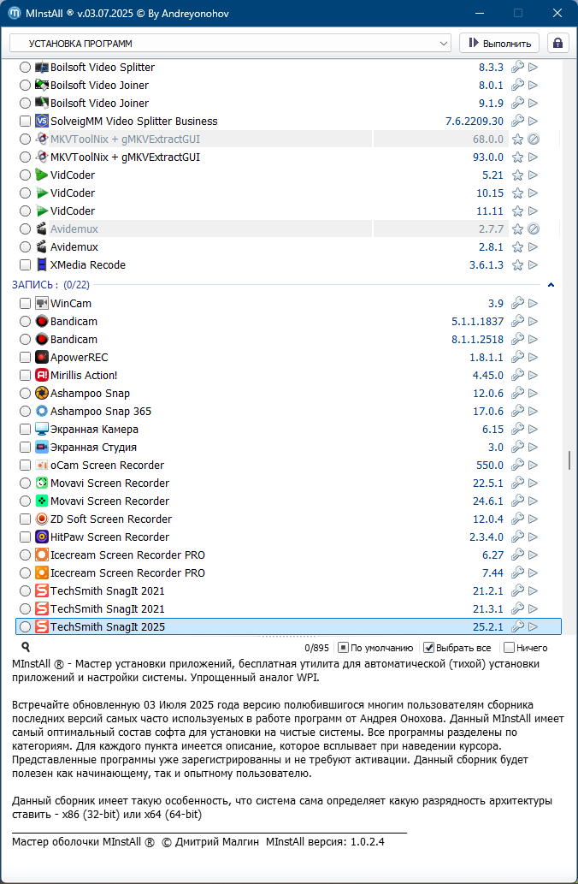
Task: Click star icon for MKVToolNix 93.0.0
Action: tap(518, 157)
